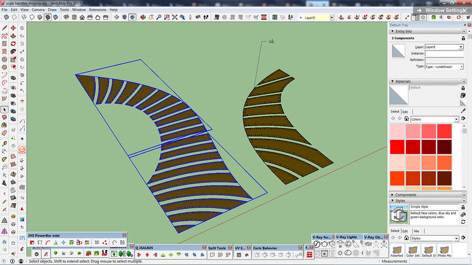Select the Orbit camera tool
This screenshot has height=265, width=472.
[143, 17]
